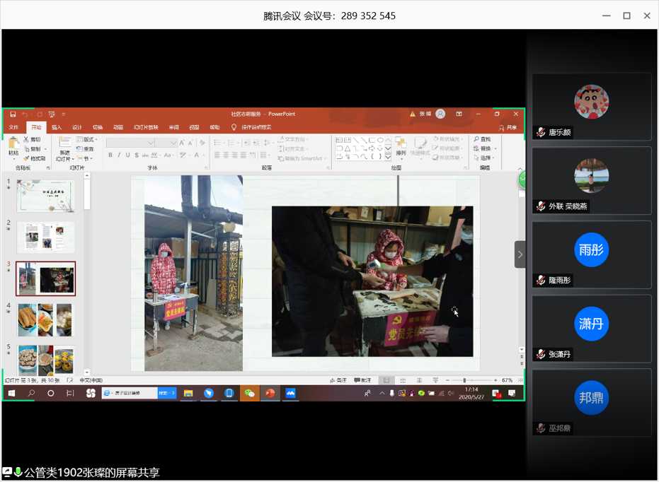Open WeChat from the shared taskbar
The width and height of the screenshot is (659, 482).
(249, 393)
